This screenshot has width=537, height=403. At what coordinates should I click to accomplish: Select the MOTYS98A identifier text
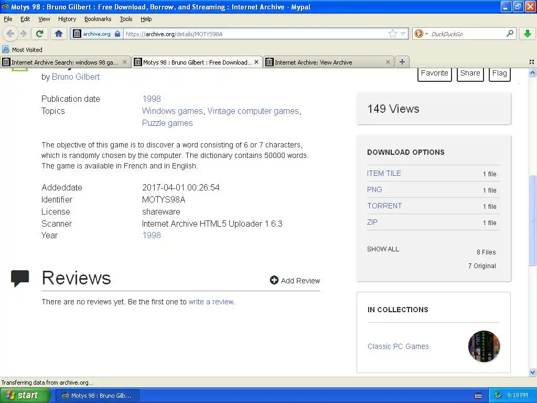click(x=164, y=199)
